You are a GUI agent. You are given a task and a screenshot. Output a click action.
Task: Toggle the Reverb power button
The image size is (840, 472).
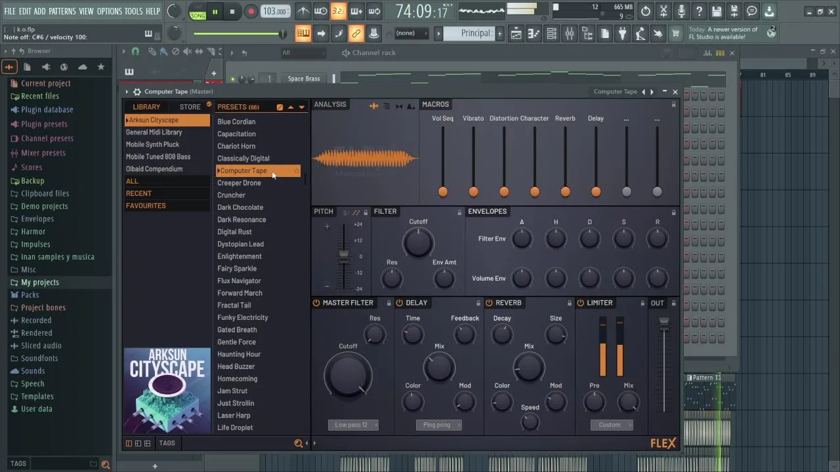tap(489, 303)
